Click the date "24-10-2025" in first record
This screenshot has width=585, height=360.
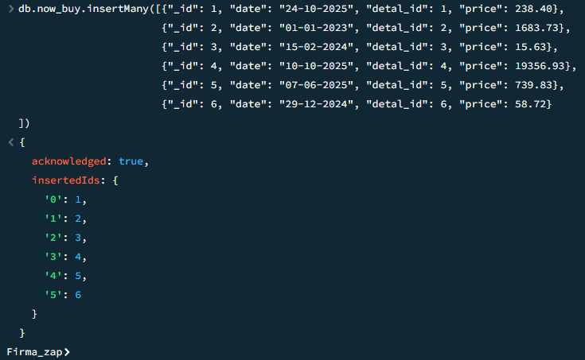[x=316, y=9]
